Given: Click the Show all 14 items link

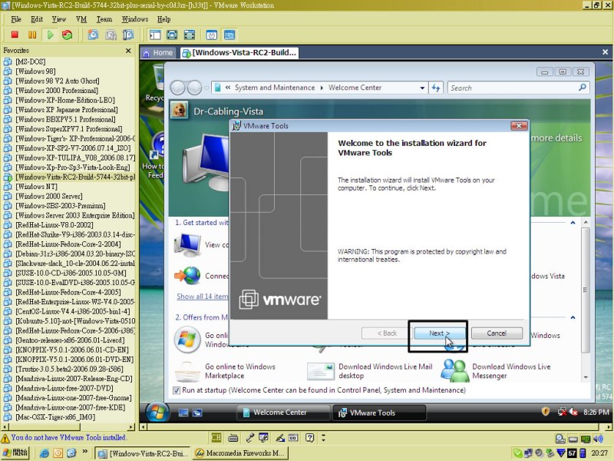Looking at the screenshot, I should pyautogui.click(x=202, y=297).
